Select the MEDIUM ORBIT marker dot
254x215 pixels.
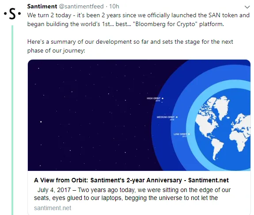(177, 117)
